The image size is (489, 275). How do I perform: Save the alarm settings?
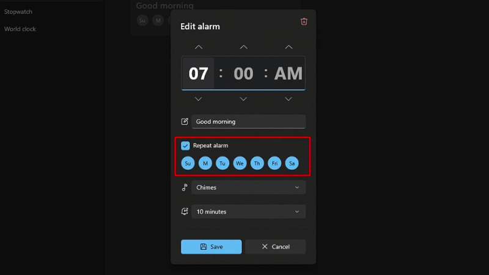tap(211, 247)
